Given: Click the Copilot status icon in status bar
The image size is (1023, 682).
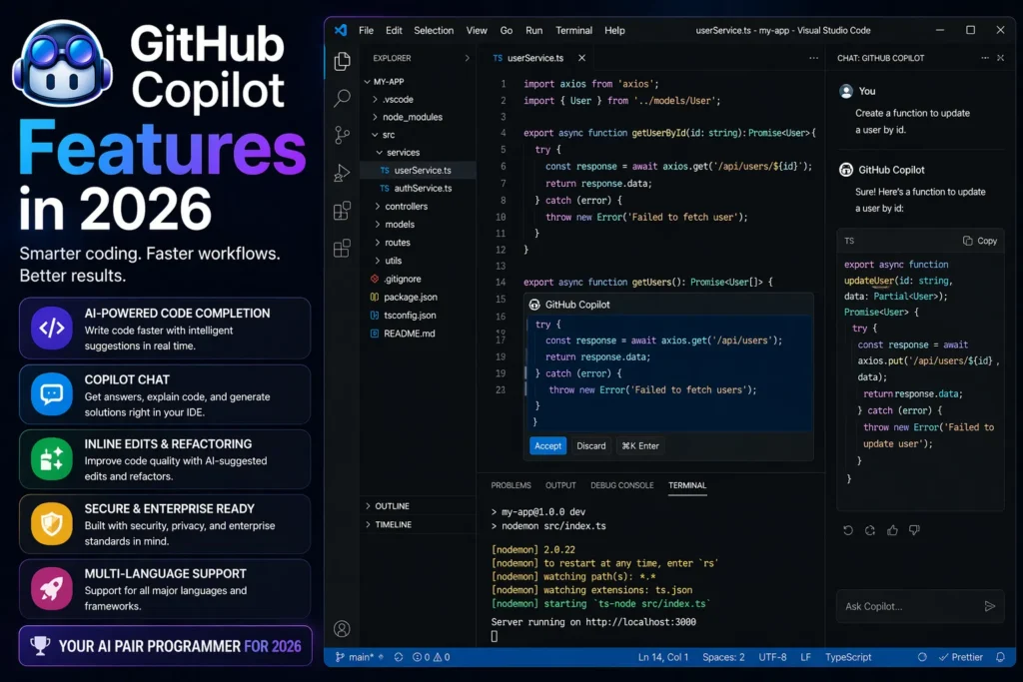Looking at the screenshot, I should point(922,657).
